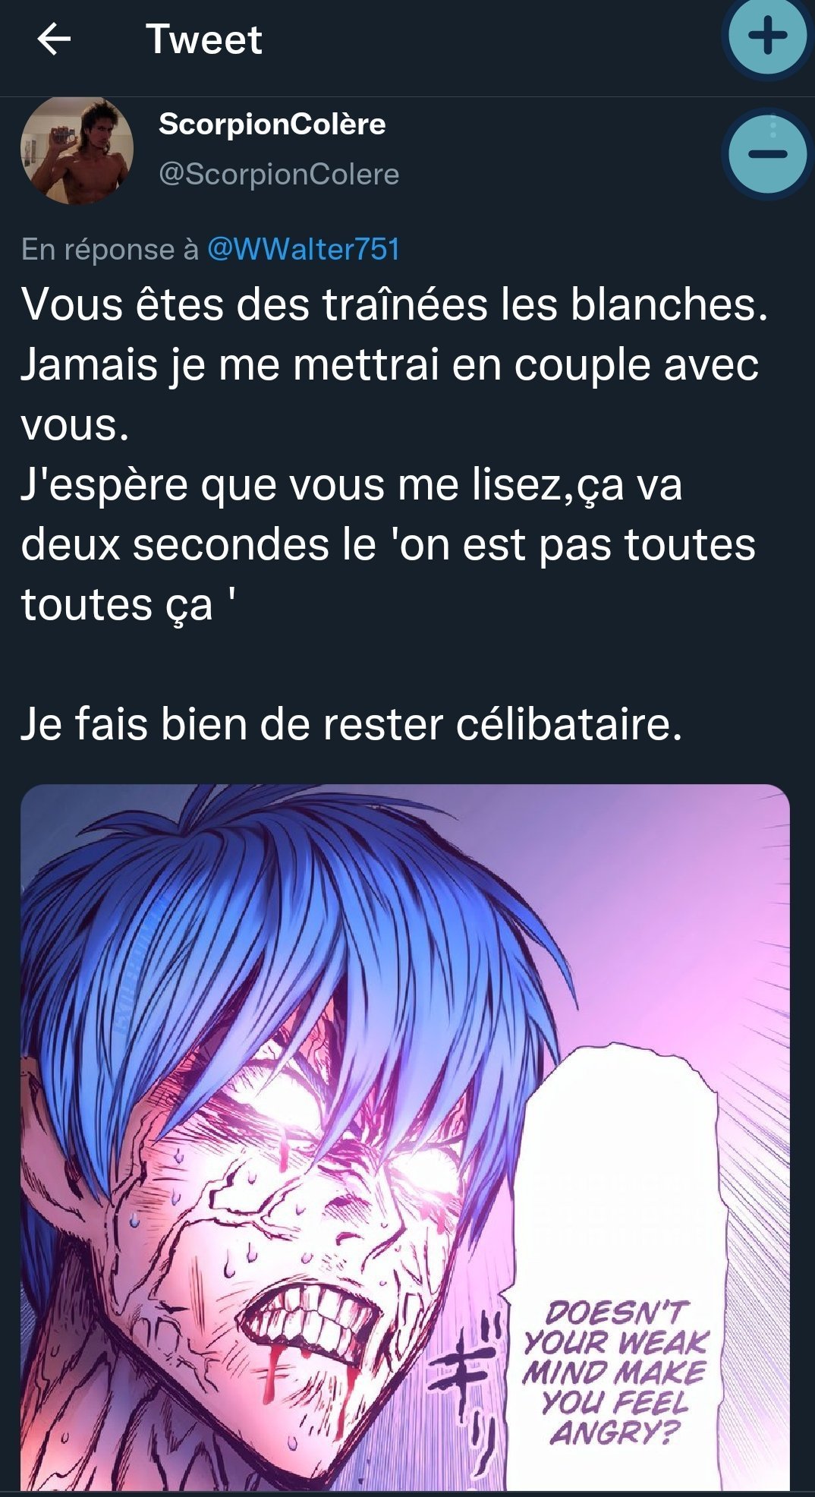This screenshot has height=1497, width=815.
Task: Open the faint three-dot tweet options menu
Action: pos(772,125)
